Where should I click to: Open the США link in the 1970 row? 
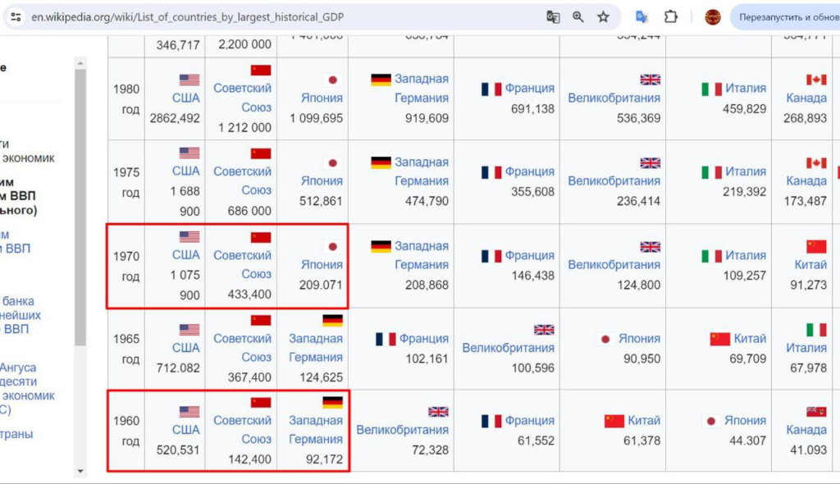pyautogui.click(x=186, y=255)
